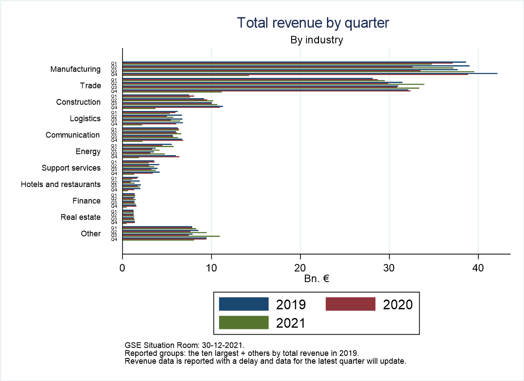The width and height of the screenshot is (524, 381).
Task: Click the Energy category label
Action: (88, 152)
